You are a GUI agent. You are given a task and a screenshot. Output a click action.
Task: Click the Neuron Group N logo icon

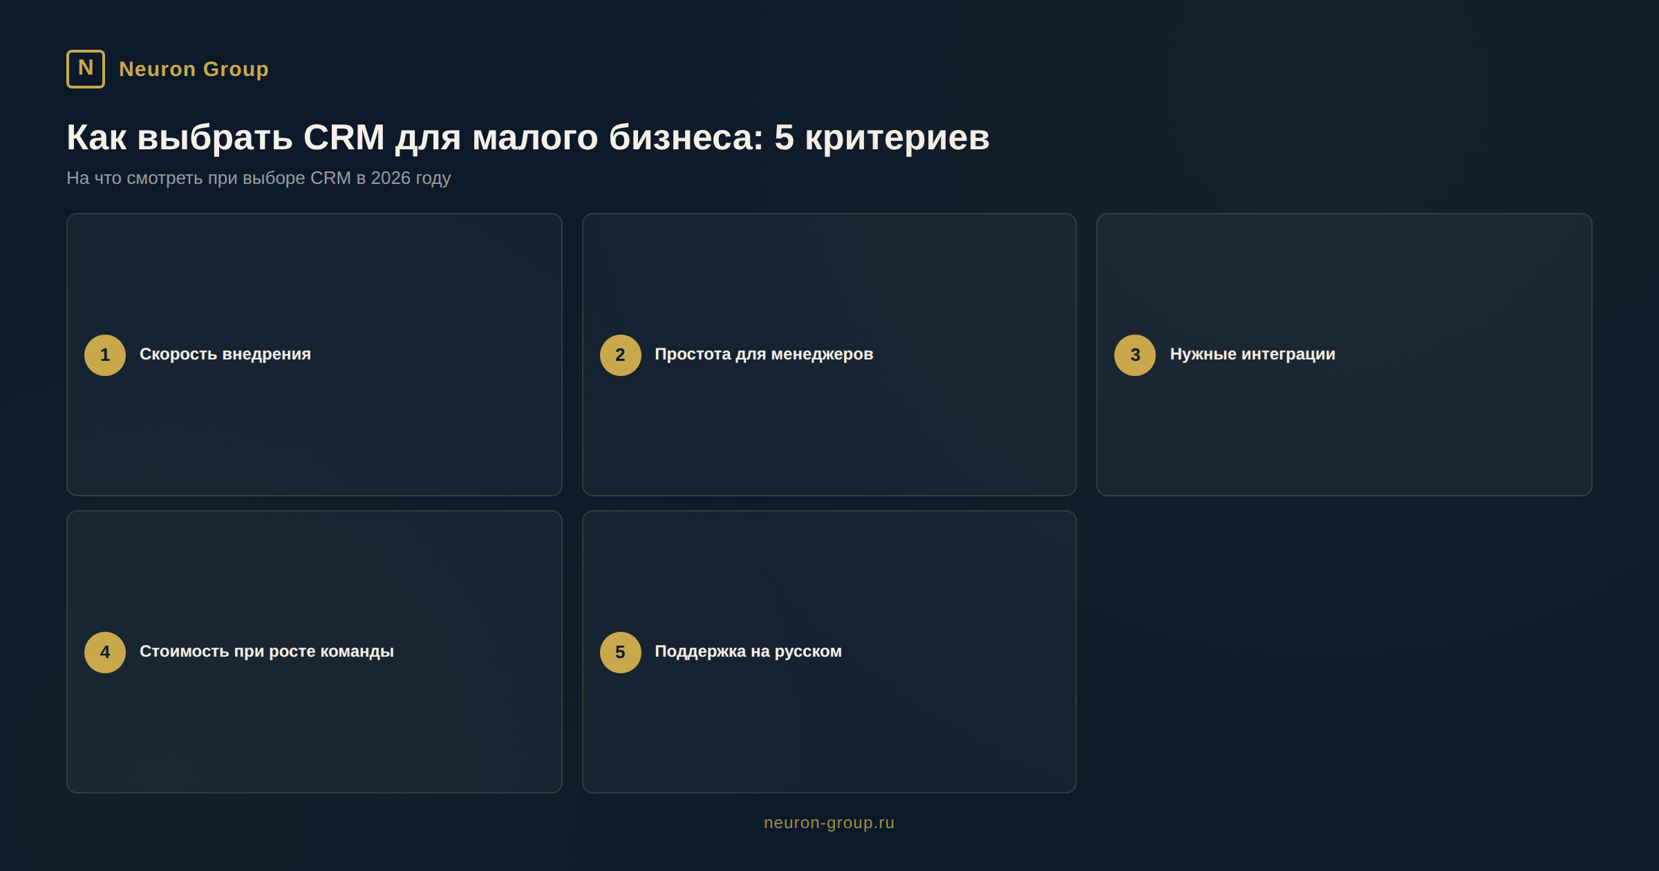tap(86, 69)
